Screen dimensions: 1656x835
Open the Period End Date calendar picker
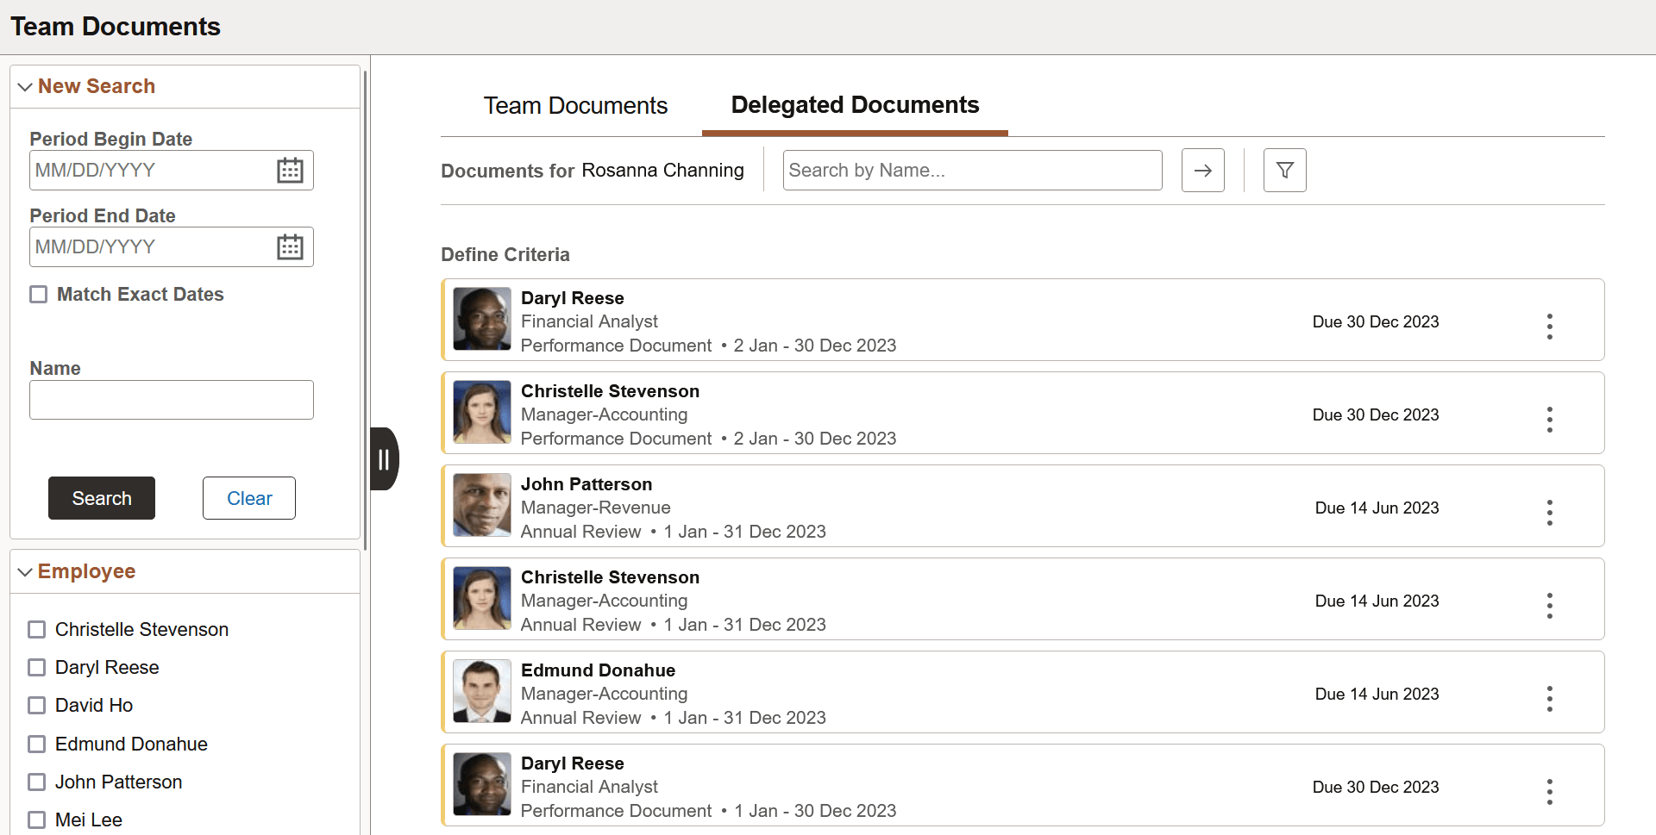pos(290,246)
